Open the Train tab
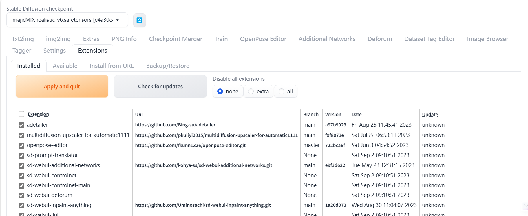528x216 pixels. coord(221,39)
